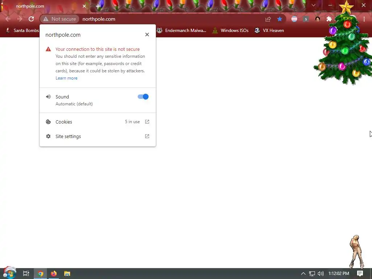
Task: Select the northpole.com browser tab
Action: tap(44, 6)
